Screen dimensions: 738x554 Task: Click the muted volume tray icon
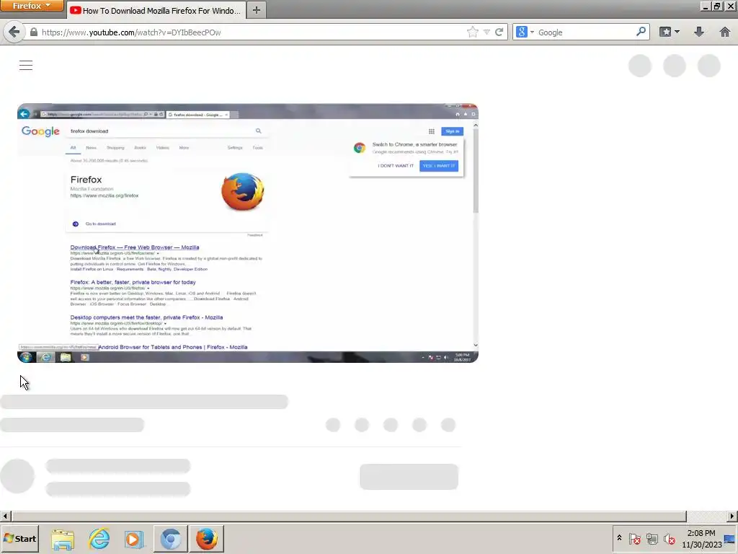(x=669, y=538)
